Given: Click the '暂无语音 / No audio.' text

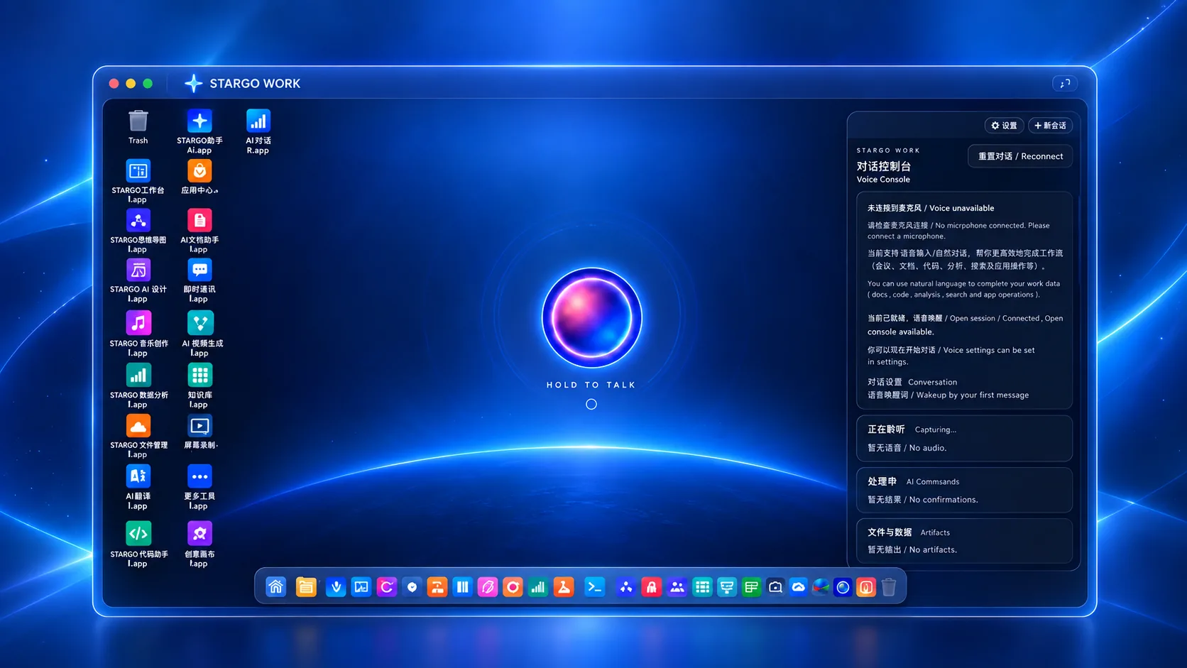Looking at the screenshot, I should tap(907, 448).
